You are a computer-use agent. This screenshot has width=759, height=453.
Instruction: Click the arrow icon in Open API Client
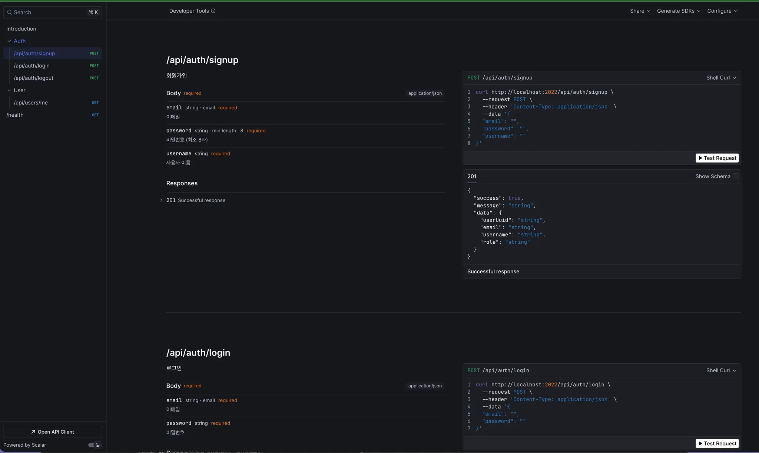[33, 432]
